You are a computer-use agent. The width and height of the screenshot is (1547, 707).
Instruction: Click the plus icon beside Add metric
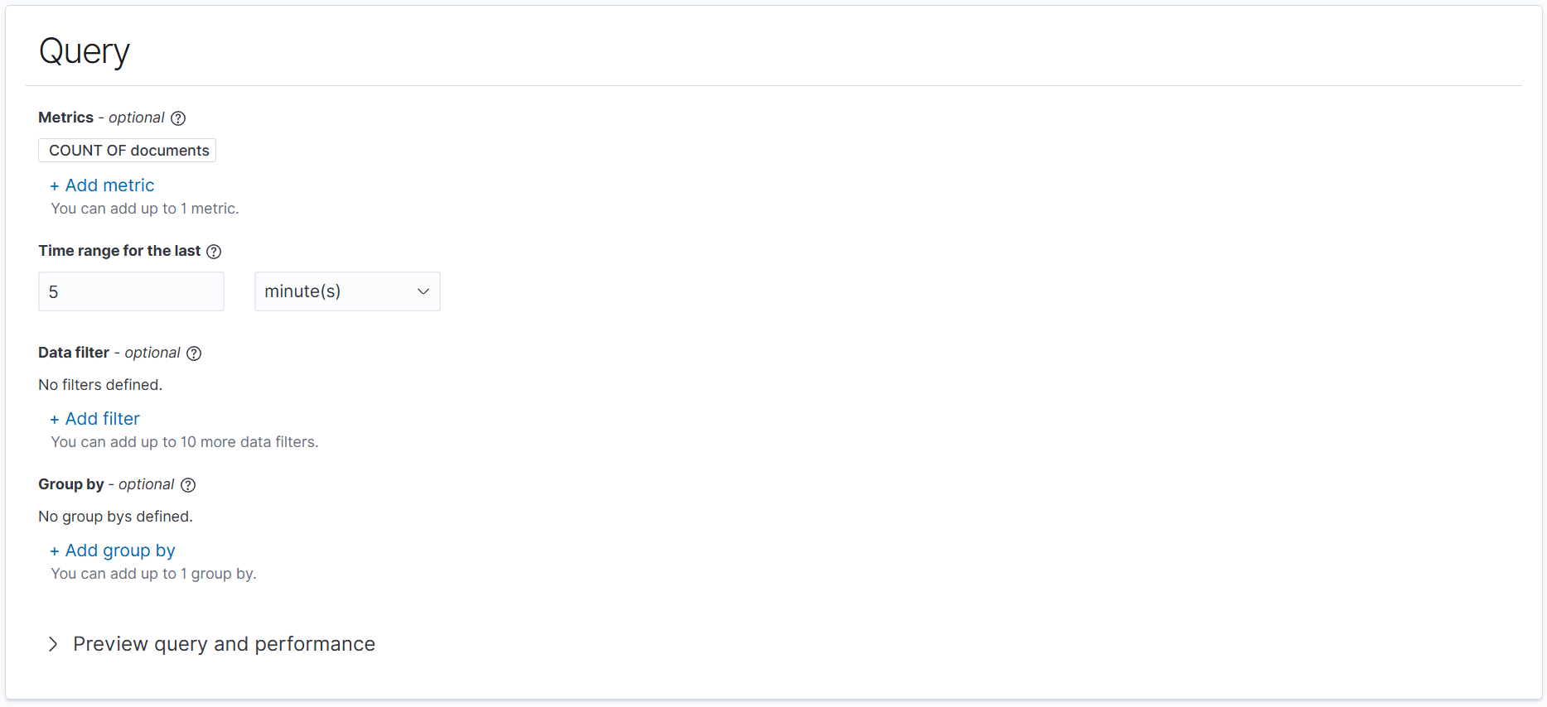click(55, 186)
